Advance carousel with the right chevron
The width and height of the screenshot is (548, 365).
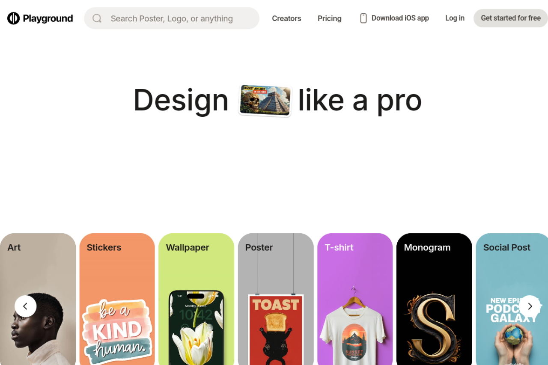(x=530, y=306)
